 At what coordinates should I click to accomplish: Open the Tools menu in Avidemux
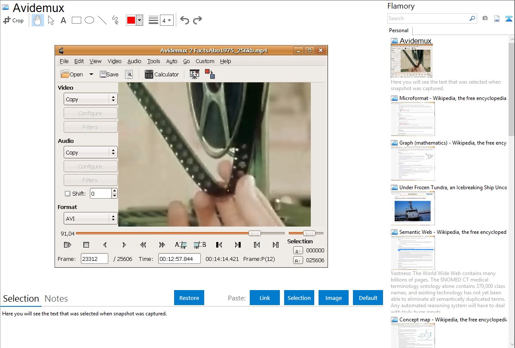pyautogui.click(x=153, y=61)
